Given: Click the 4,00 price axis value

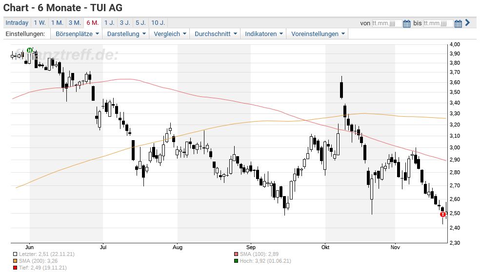Looking at the screenshot, I should pos(455,45).
